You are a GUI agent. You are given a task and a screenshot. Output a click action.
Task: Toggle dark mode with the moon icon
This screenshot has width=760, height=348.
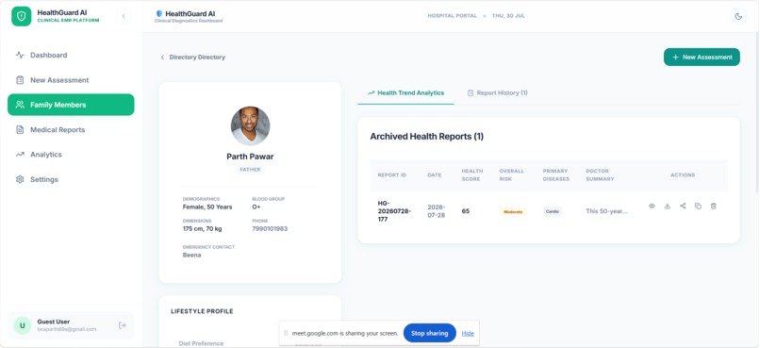[738, 16]
